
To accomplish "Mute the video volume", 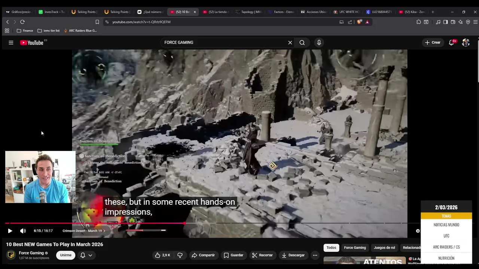I will (x=23, y=231).
